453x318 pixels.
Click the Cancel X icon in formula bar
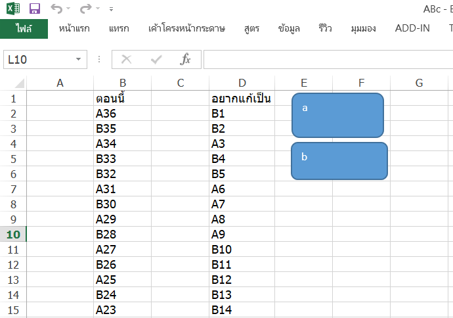coord(126,60)
